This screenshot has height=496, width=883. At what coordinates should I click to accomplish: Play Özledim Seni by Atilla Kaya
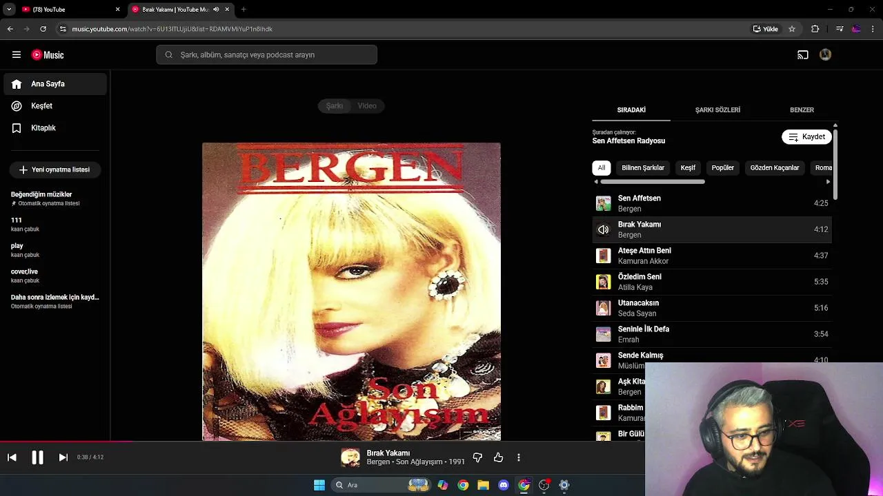click(712, 282)
